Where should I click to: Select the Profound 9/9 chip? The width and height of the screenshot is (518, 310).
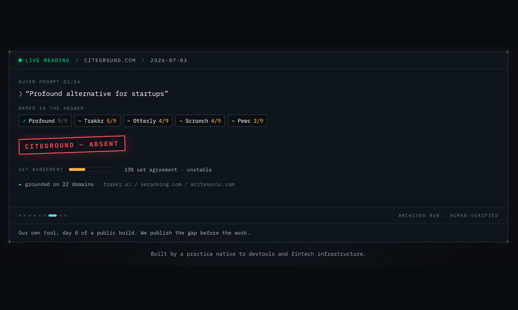[x=45, y=121]
